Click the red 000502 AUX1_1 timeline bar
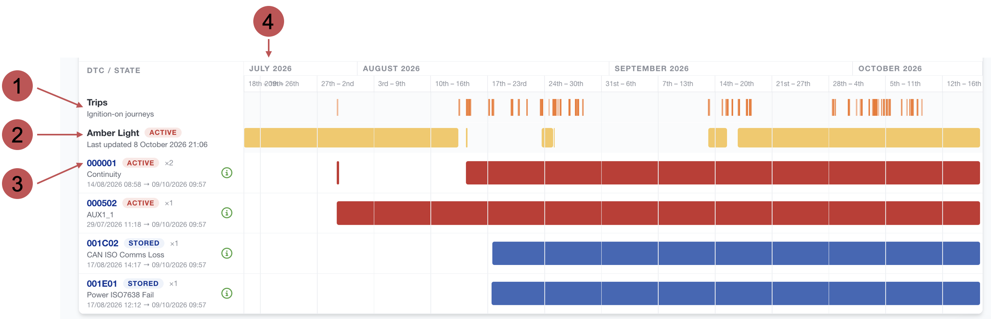Screen dimensions: 991x319 [x=658, y=213]
